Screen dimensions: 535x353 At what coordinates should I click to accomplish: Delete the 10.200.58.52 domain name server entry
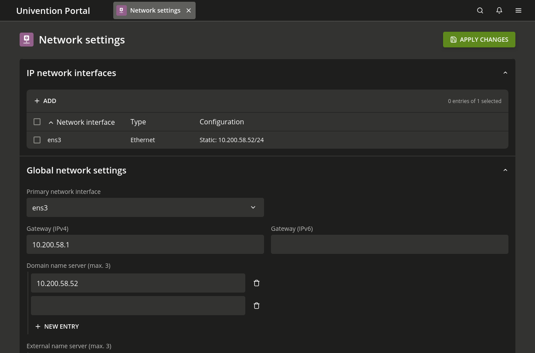point(257,283)
